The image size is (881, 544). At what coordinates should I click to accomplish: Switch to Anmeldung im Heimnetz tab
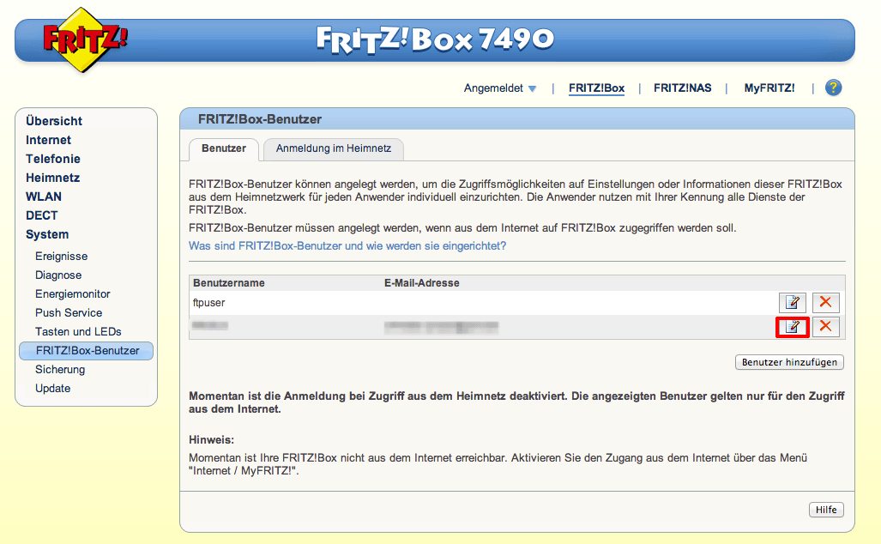click(x=334, y=149)
